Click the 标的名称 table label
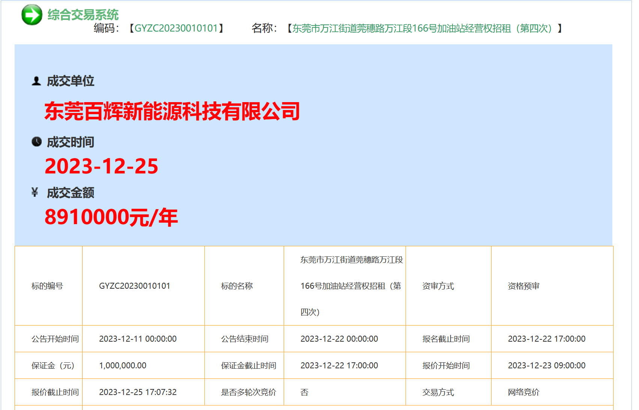639x410 pixels. [x=237, y=286]
